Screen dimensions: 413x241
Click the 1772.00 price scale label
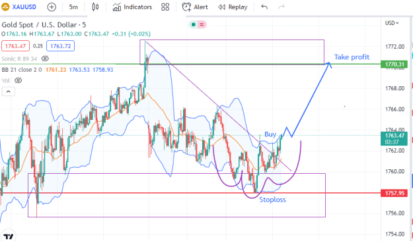(394, 47)
